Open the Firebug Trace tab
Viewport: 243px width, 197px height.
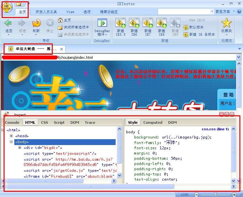[x=90, y=123]
